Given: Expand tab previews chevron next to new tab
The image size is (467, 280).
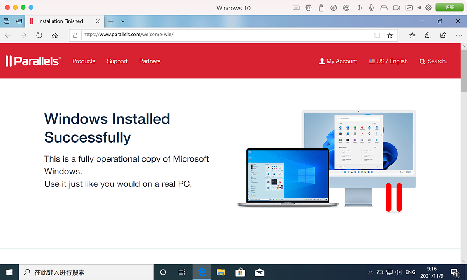Looking at the screenshot, I should click(123, 21).
